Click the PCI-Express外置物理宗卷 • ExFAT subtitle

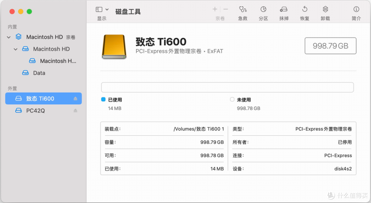(179, 51)
